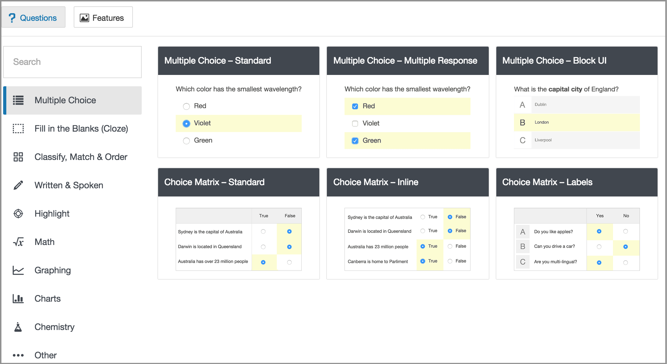Image resolution: width=667 pixels, height=364 pixels.
Task: Open Choice Matrix – Inline question type
Action: 408,182
